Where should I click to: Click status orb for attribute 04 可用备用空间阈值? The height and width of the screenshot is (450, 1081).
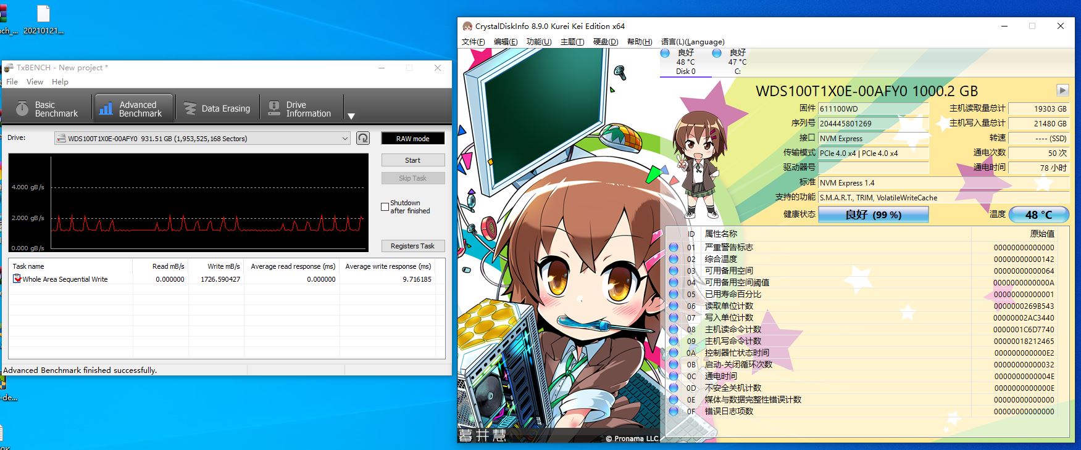point(674,282)
